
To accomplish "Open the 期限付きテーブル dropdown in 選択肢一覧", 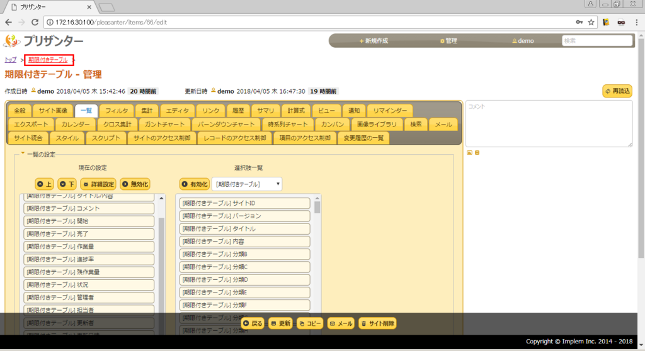I will [x=247, y=184].
